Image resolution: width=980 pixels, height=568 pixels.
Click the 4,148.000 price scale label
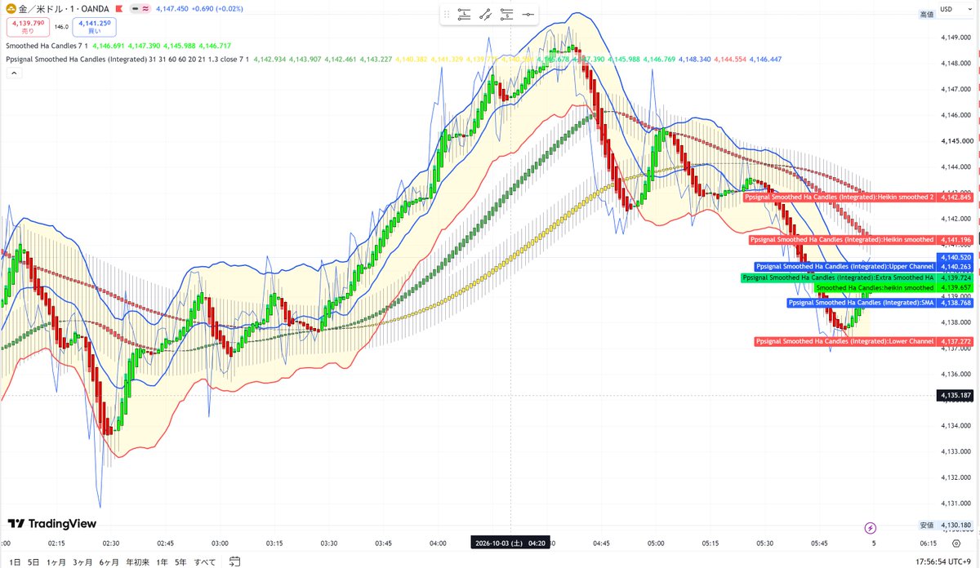point(955,64)
